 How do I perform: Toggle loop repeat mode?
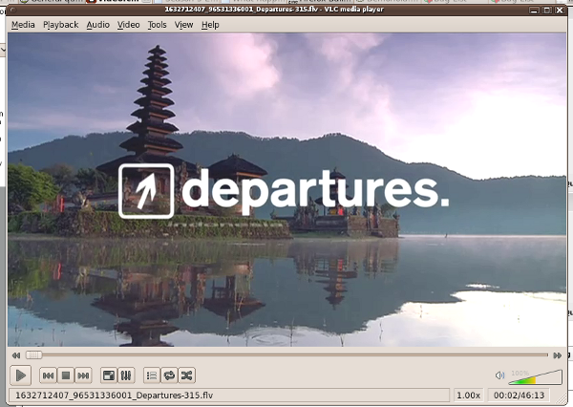pyautogui.click(x=169, y=375)
